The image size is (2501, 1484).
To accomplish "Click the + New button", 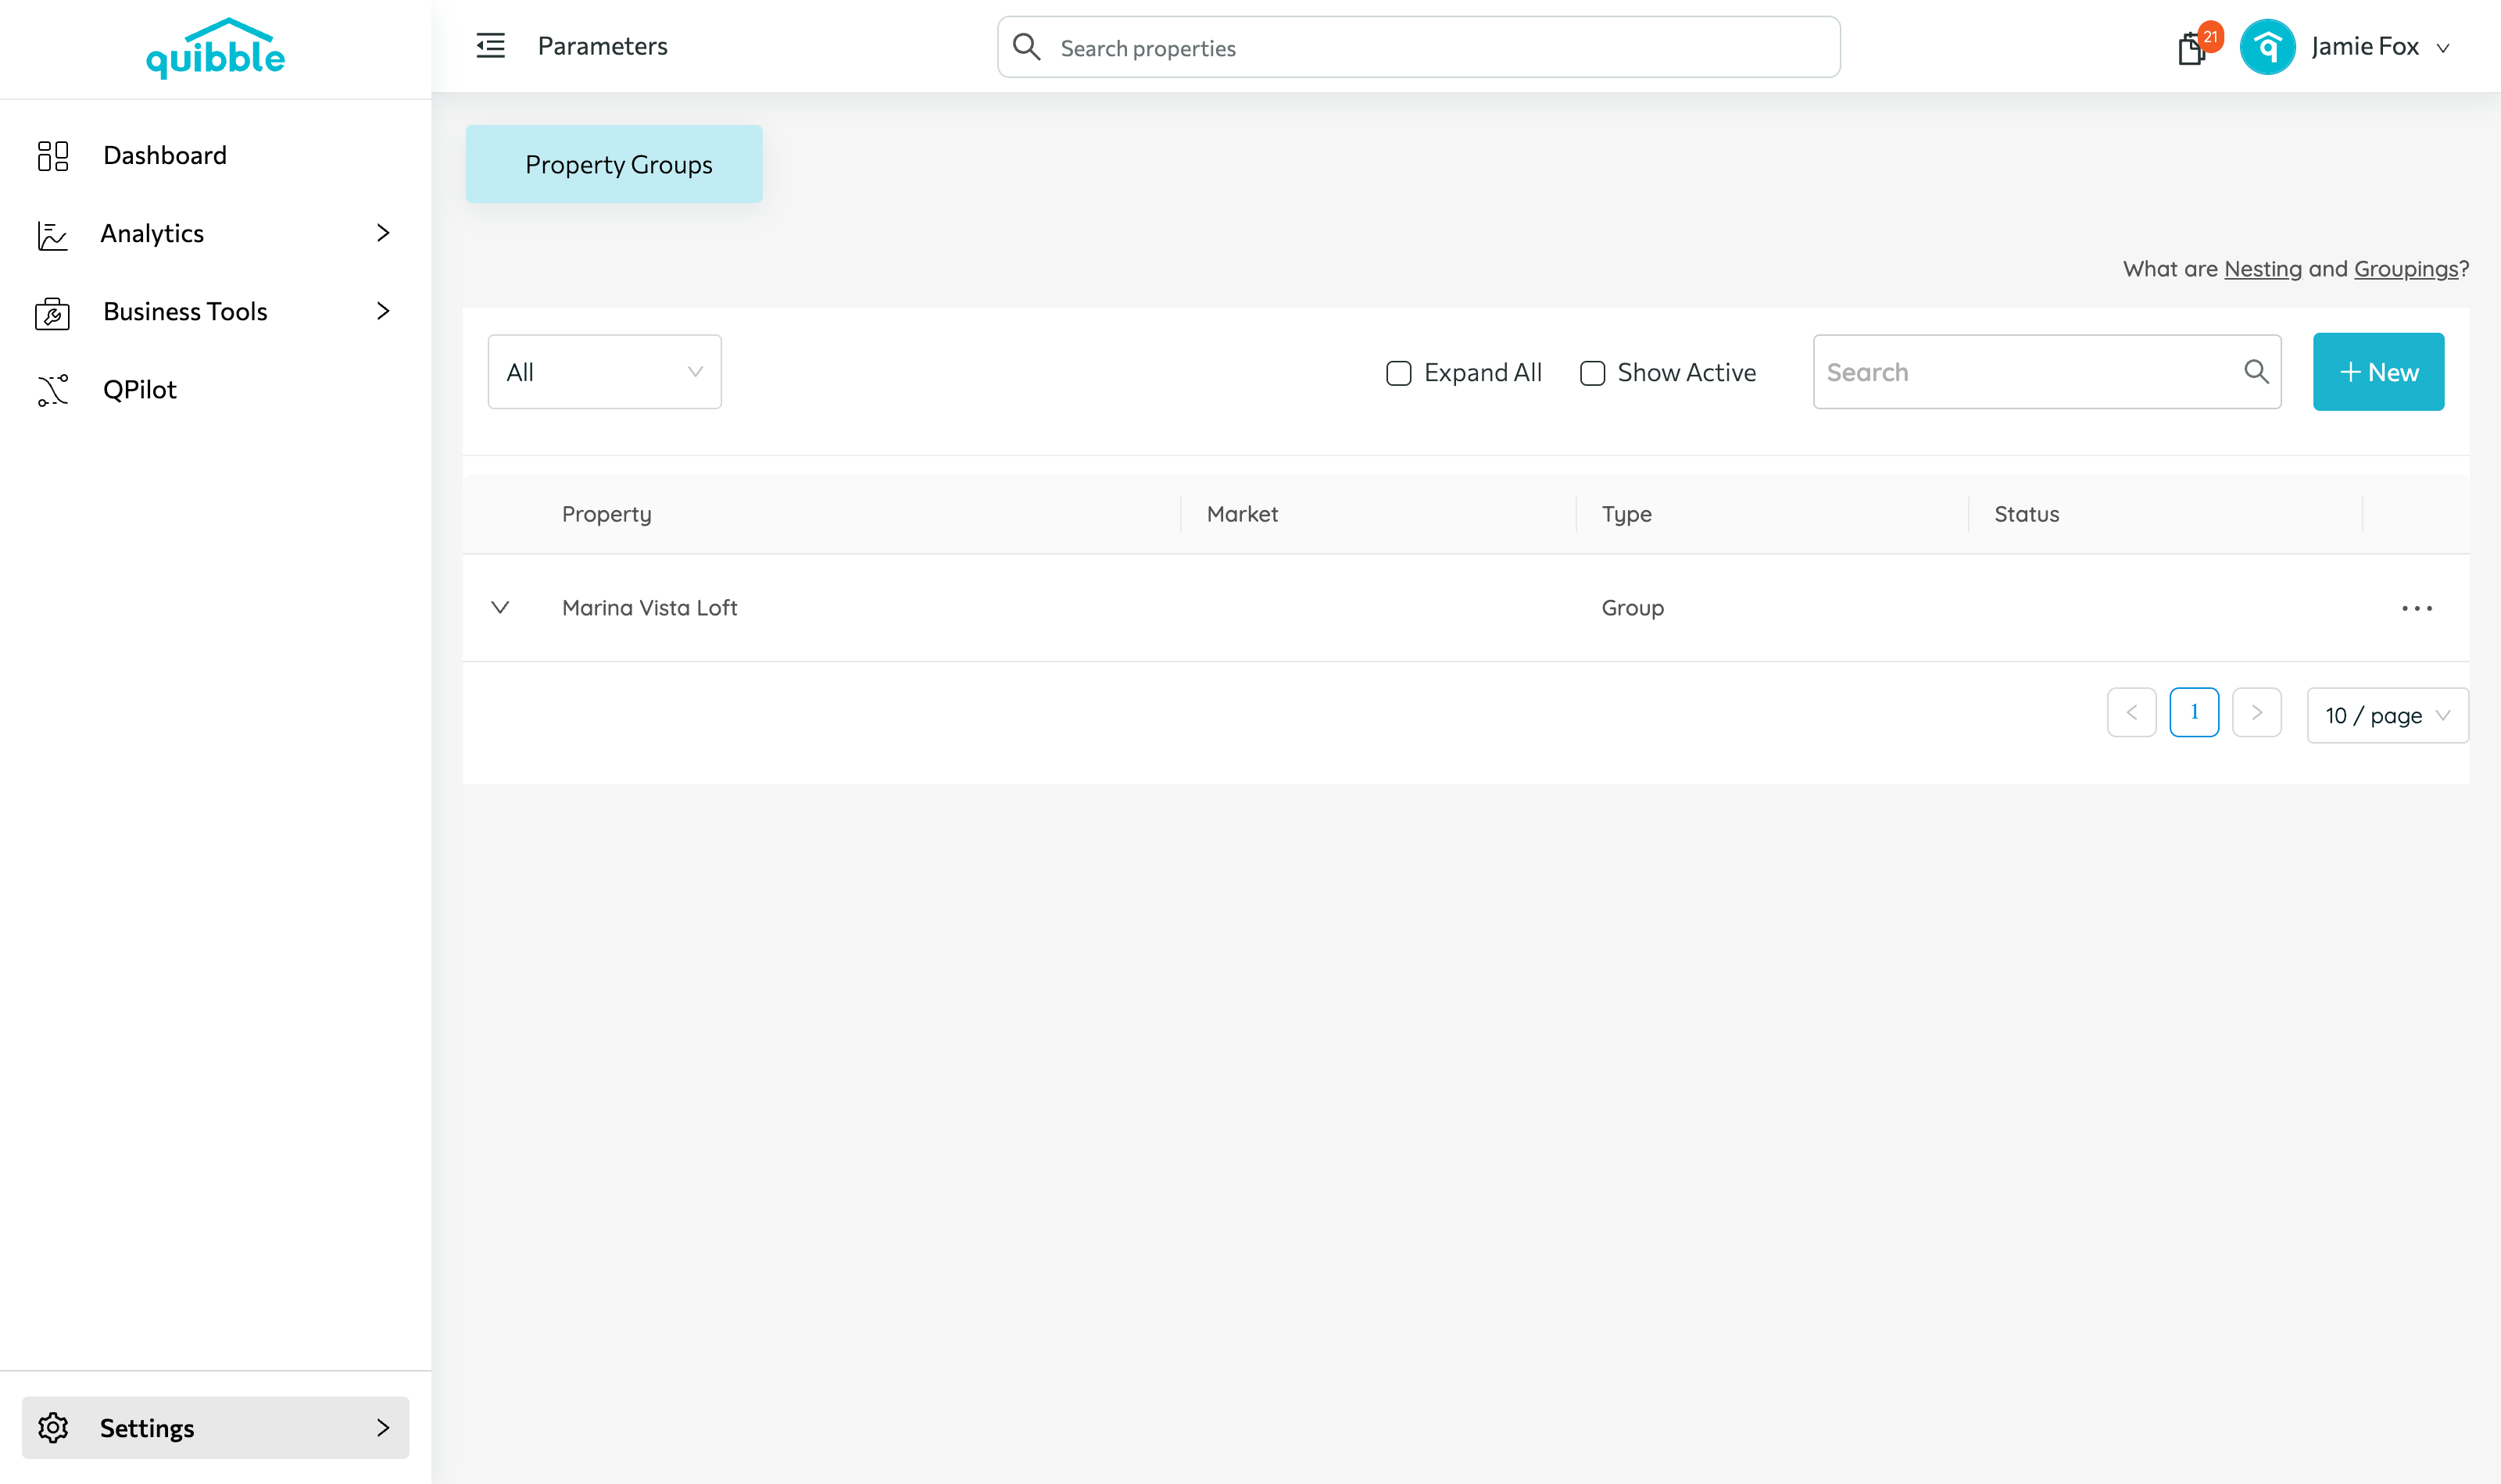I will click(2378, 372).
